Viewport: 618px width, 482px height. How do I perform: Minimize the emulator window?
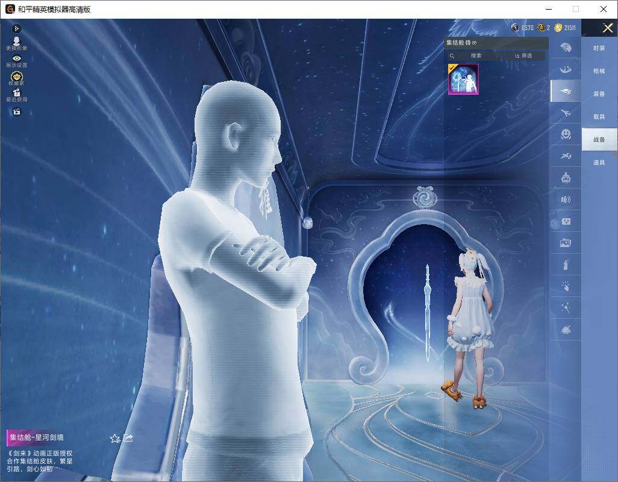pyautogui.click(x=549, y=9)
